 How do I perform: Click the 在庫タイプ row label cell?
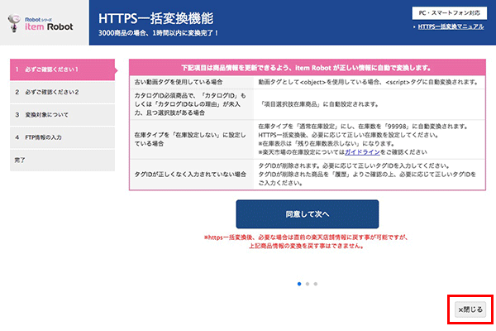(179, 137)
